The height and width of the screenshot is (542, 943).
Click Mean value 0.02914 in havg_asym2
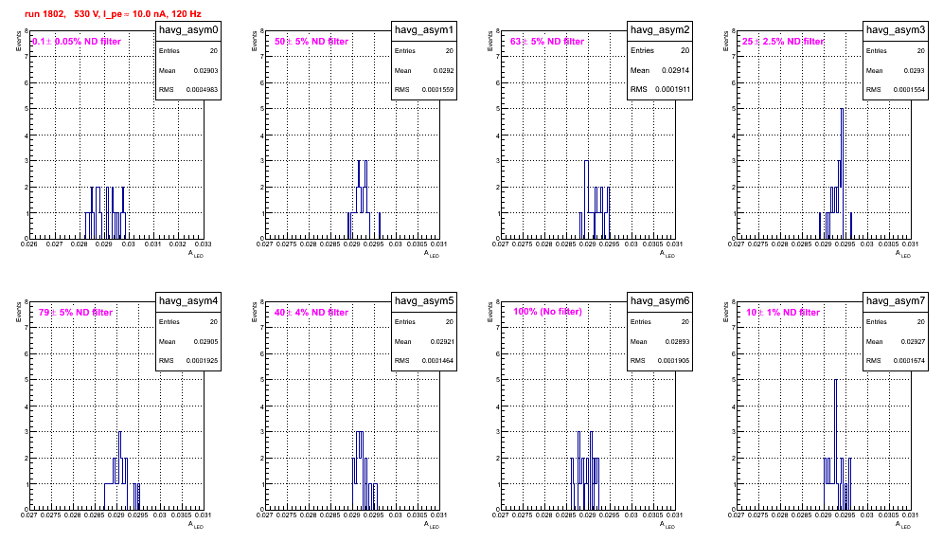tap(675, 70)
